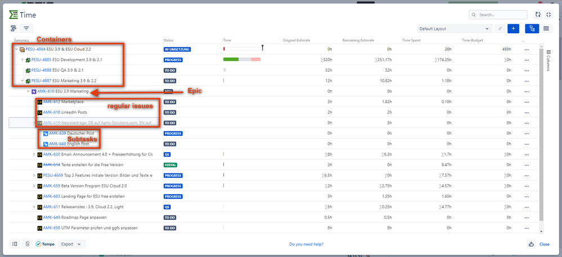The image size is (562, 257).
Task: Sort by the Time Spent column header
Action: 411,40
